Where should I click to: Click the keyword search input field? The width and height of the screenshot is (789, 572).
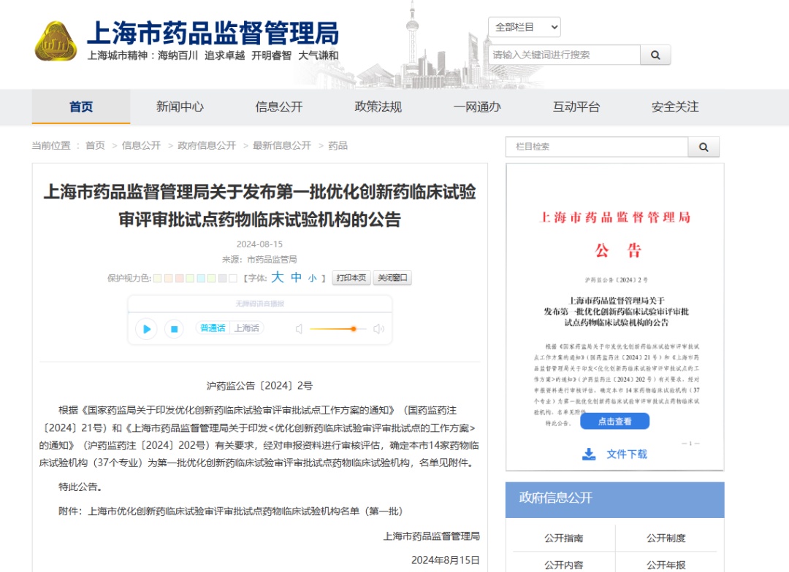tap(564, 55)
